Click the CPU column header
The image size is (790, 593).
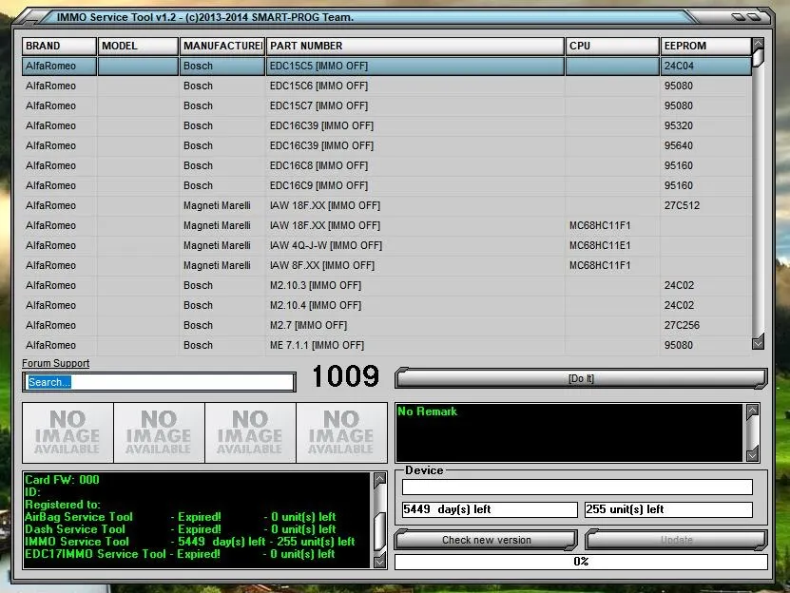click(x=612, y=46)
